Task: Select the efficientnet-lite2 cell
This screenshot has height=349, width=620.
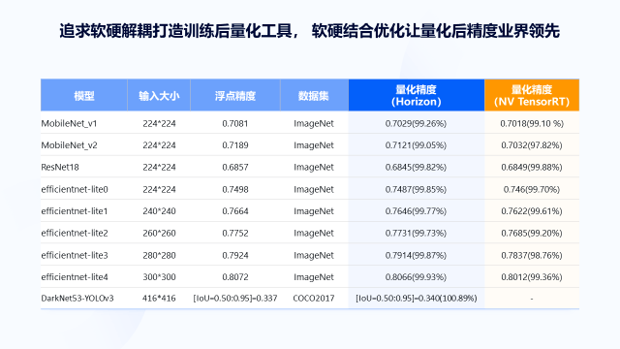Action: point(75,233)
